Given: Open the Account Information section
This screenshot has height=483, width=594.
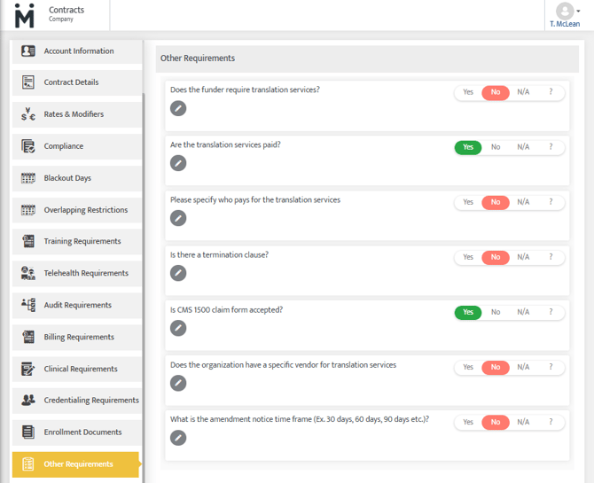Looking at the screenshot, I should pos(79,51).
